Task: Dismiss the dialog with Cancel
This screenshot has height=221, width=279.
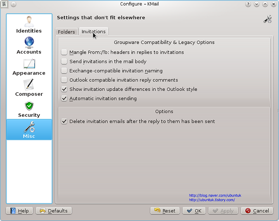Action: point(257,211)
